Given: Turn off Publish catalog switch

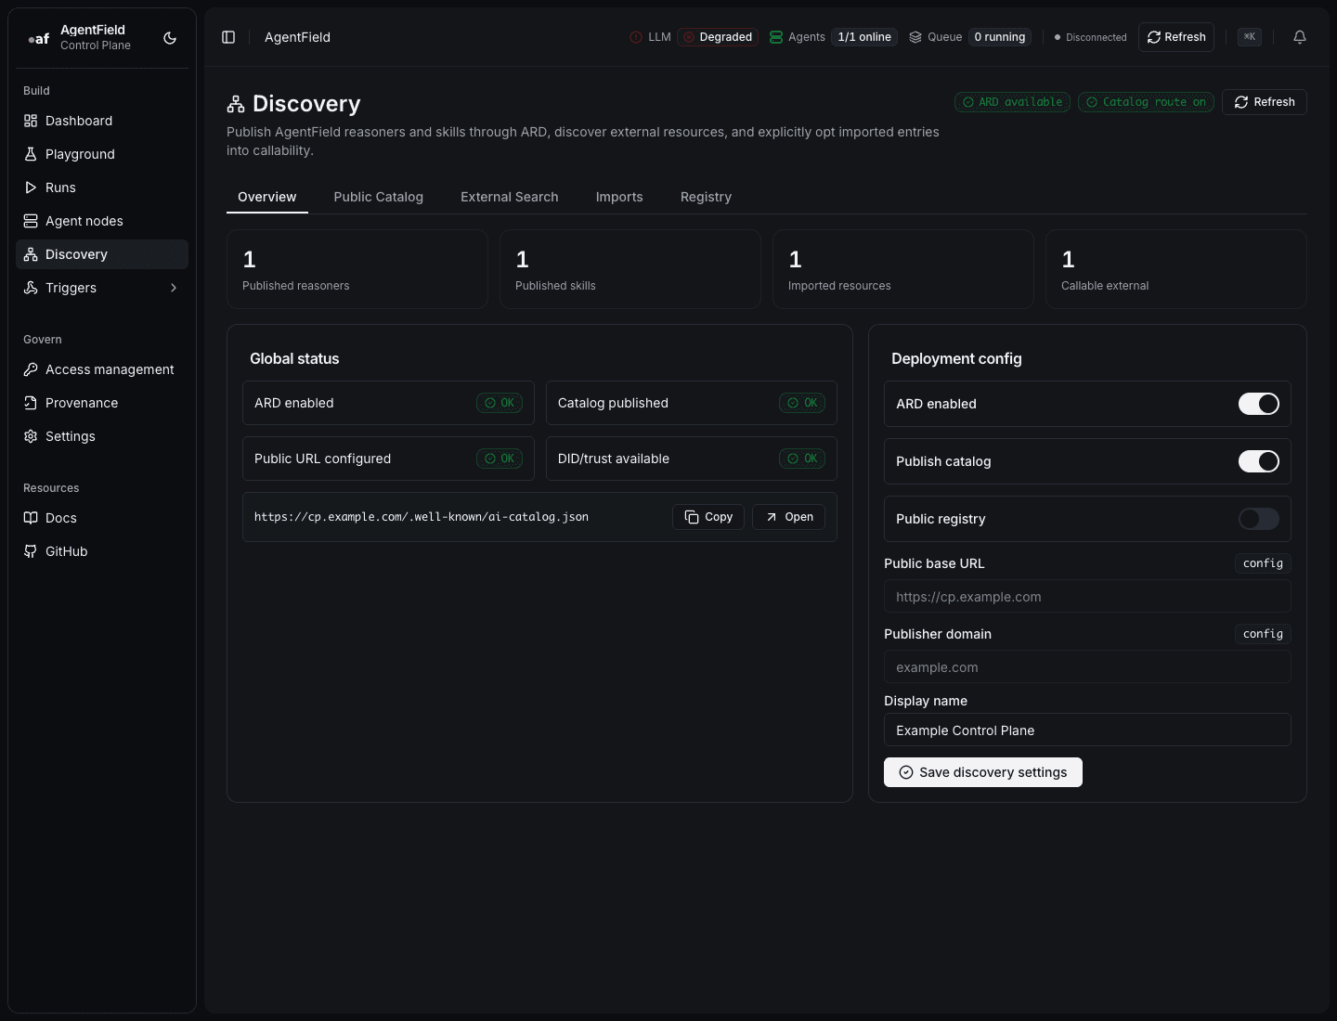Looking at the screenshot, I should click(1259, 461).
